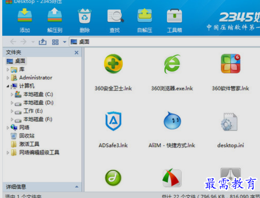
Task: Select Administrator in the folder tree
Action: point(32,78)
